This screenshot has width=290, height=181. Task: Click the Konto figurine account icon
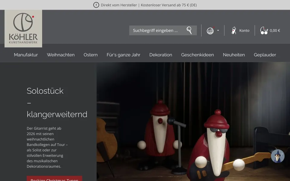[234, 30]
